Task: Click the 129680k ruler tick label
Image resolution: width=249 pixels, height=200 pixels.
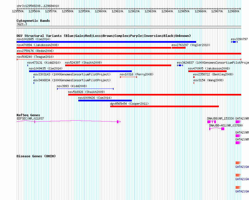Action: pyautogui.click(x=234, y=11)
